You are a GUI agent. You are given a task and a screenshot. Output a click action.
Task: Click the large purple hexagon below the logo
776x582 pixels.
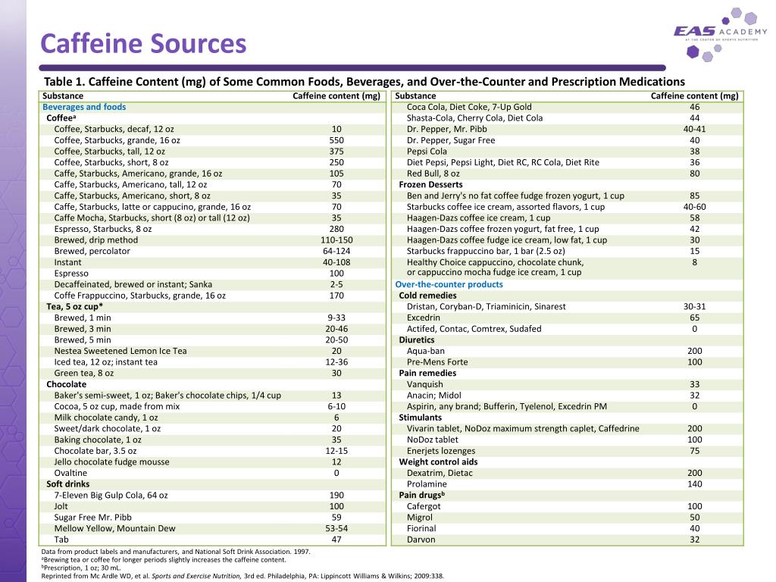tap(693, 52)
